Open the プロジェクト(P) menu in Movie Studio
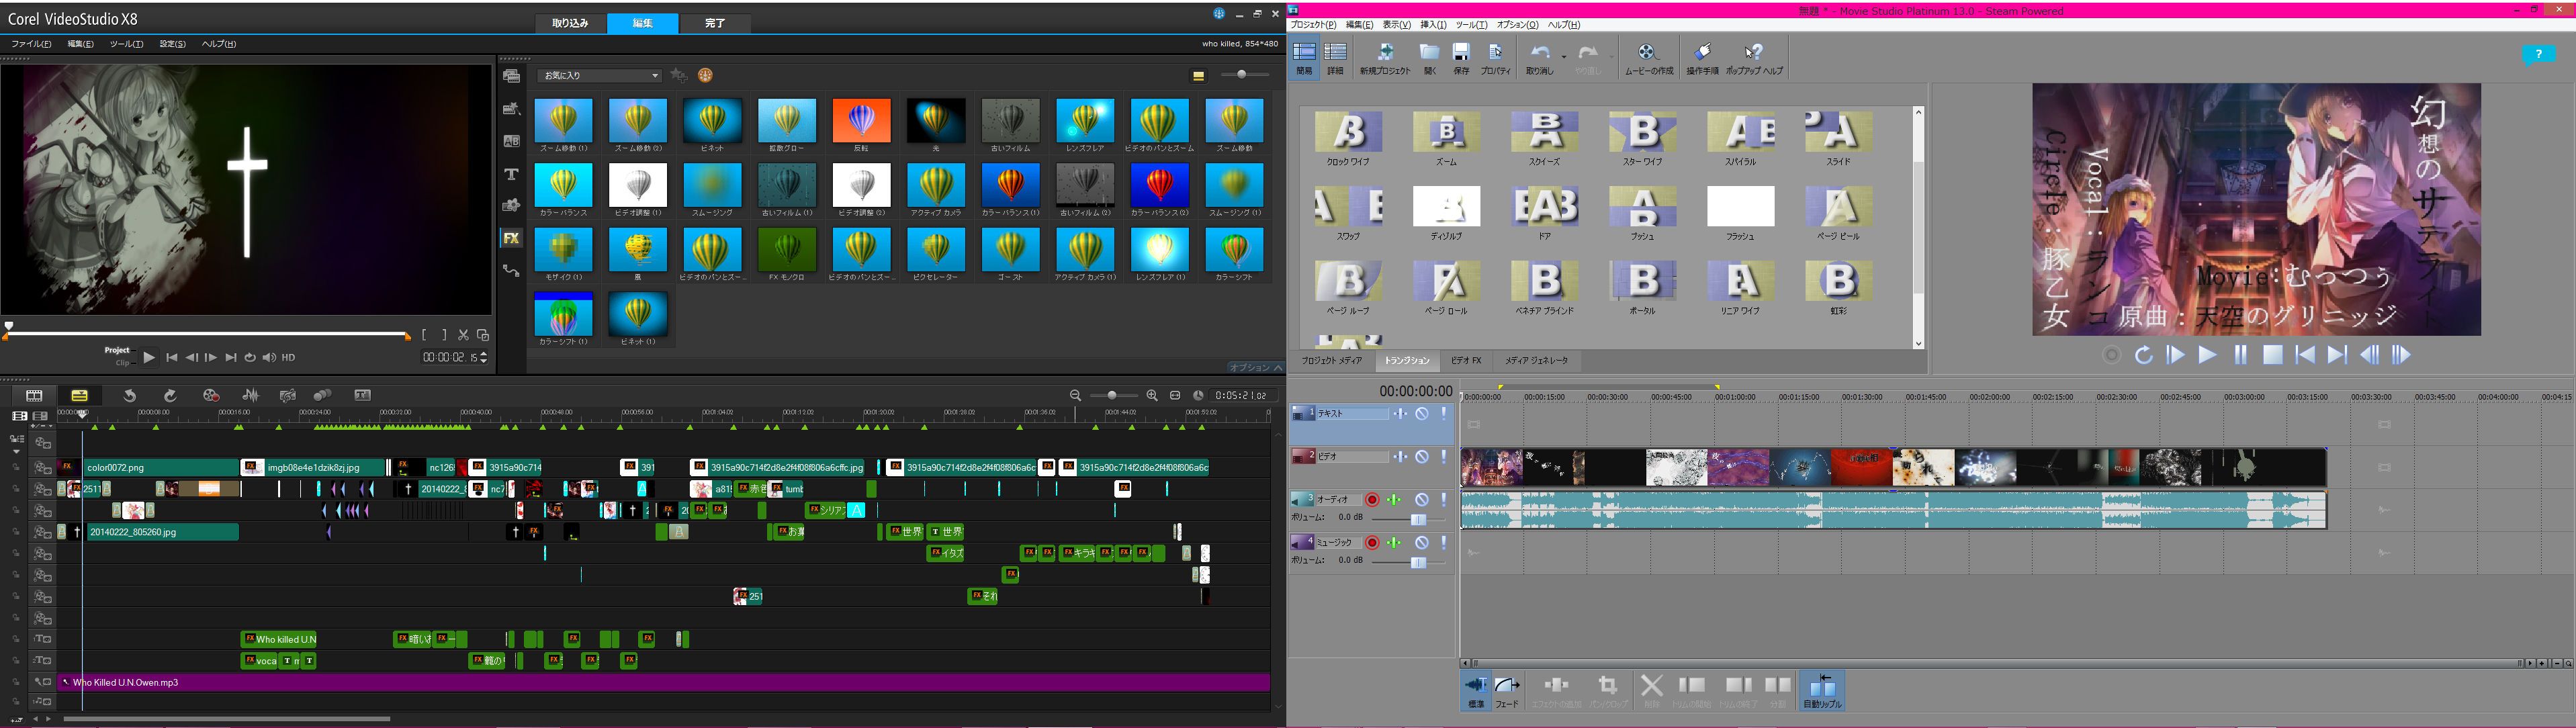The width and height of the screenshot is (2576, 728). [1313, 25]
